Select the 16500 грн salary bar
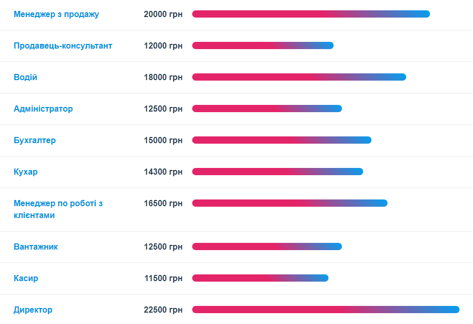 tap(290, 203)
